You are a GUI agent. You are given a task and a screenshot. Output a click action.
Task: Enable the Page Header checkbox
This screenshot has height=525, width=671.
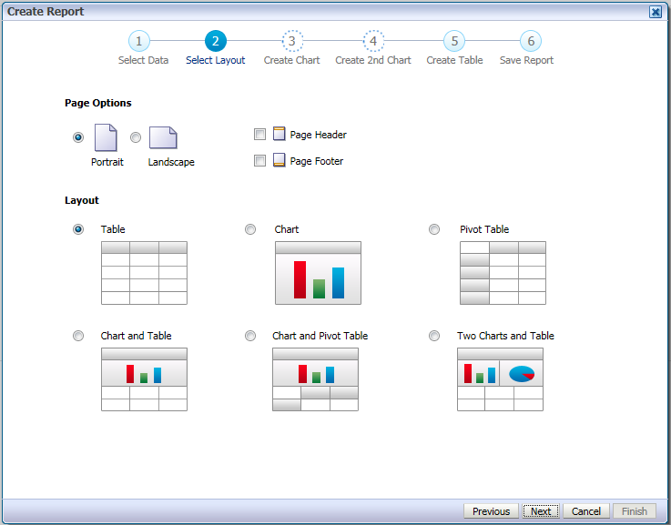[259, 135]
